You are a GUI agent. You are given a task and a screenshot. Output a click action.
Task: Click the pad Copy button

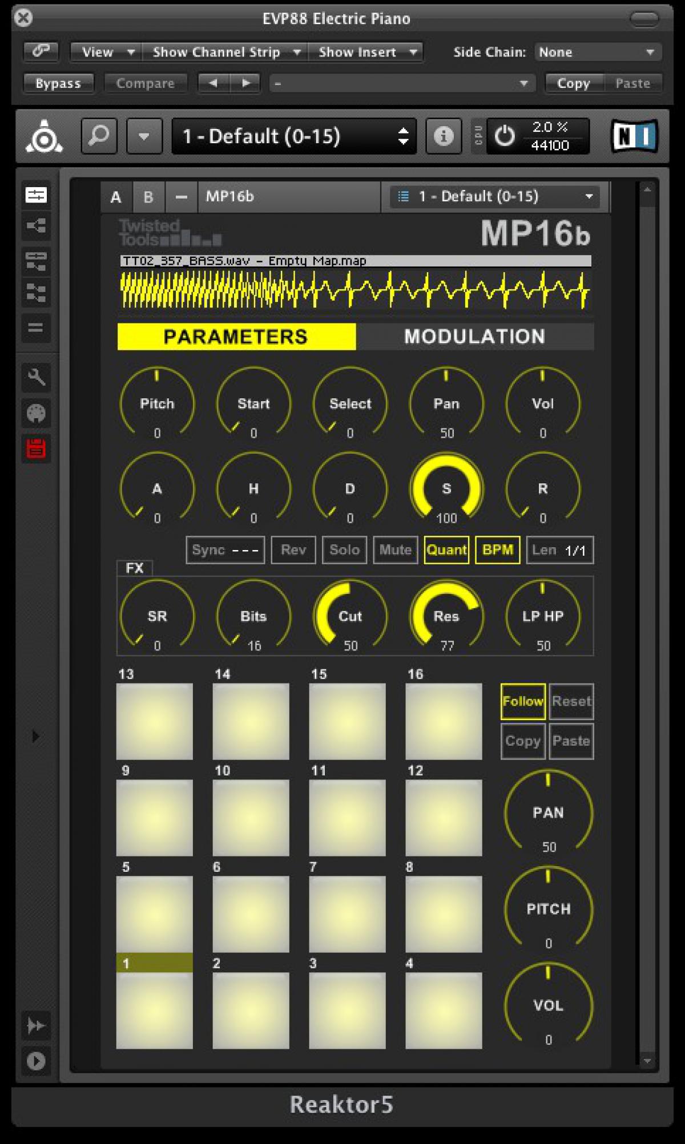[x=523, y=741]
